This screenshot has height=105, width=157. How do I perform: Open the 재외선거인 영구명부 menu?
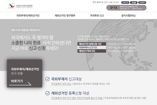tap(65, 16)
